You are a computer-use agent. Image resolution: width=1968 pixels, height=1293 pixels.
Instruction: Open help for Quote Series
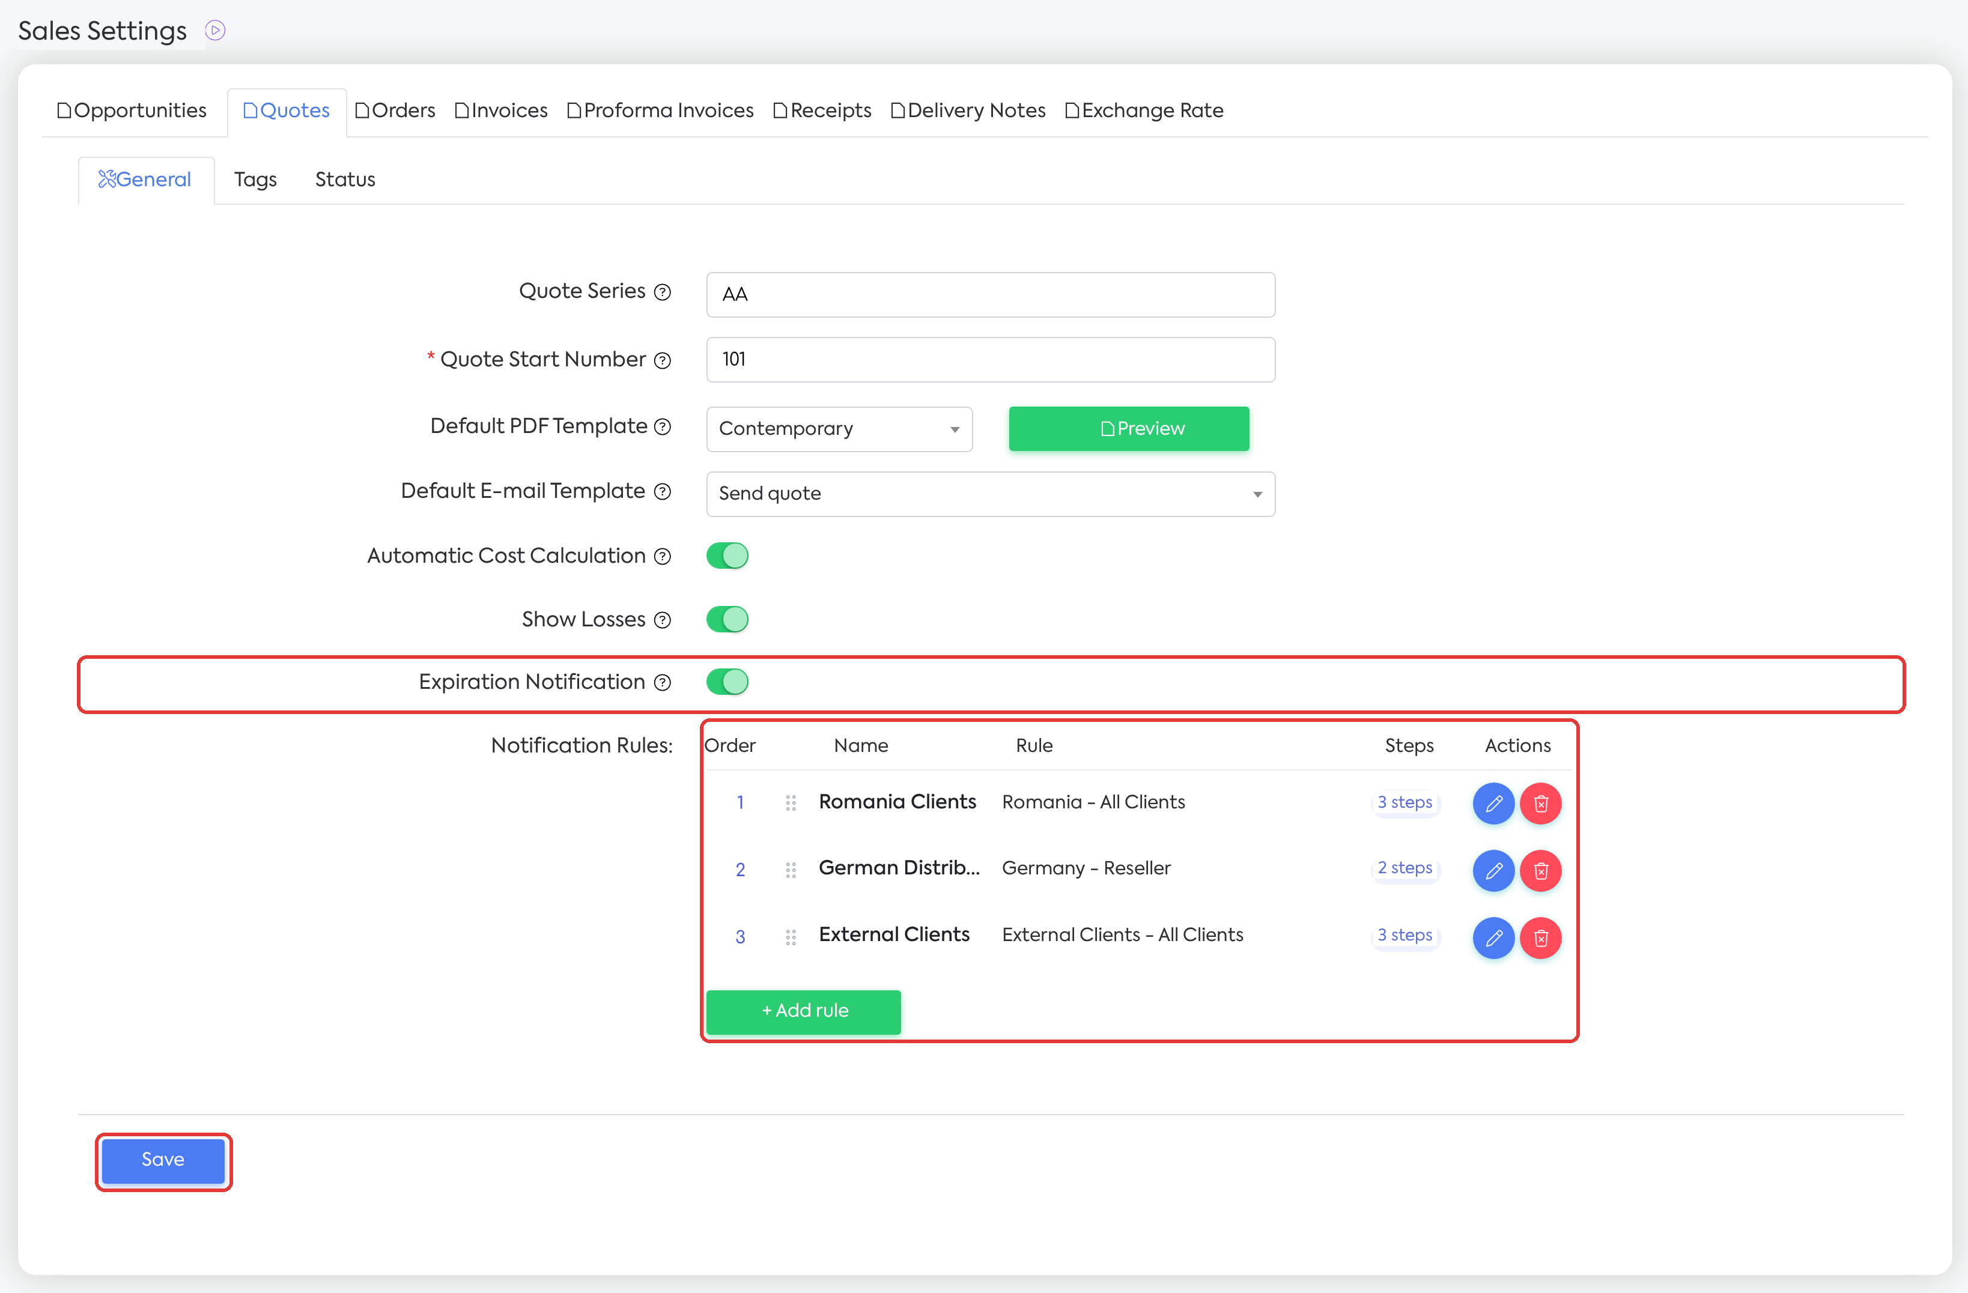(x=663, y=292)
